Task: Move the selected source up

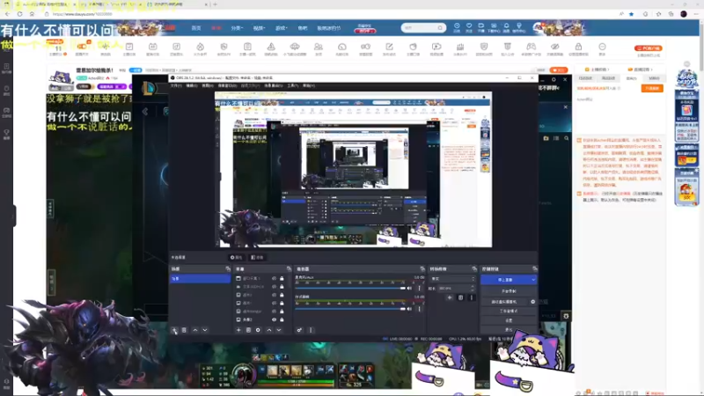Action: pyautogui.click(x=269, y=330)
